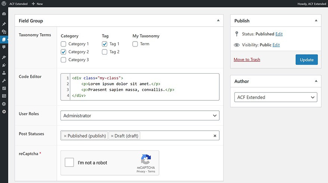Collapse the Field Group panel
The width and height of the screenshot is (328, 183).
click(x=218, y=21)
